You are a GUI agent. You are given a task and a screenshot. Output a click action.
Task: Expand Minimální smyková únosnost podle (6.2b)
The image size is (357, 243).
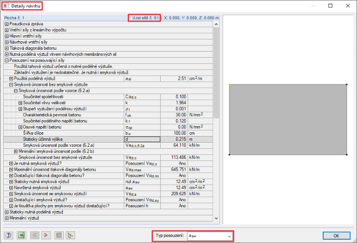(x=16, y=152)
